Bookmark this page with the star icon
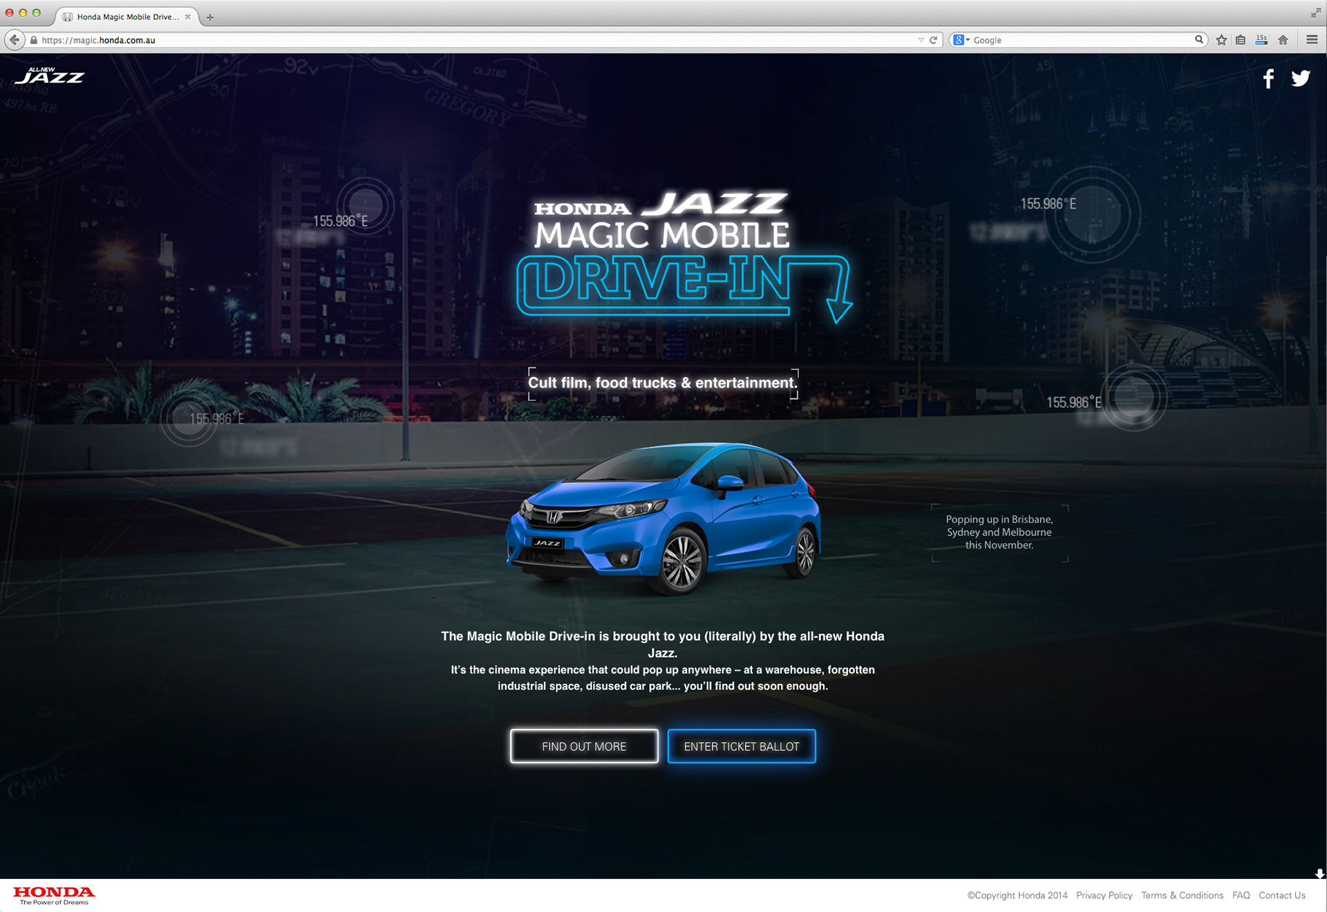 tap(1221, 40)
